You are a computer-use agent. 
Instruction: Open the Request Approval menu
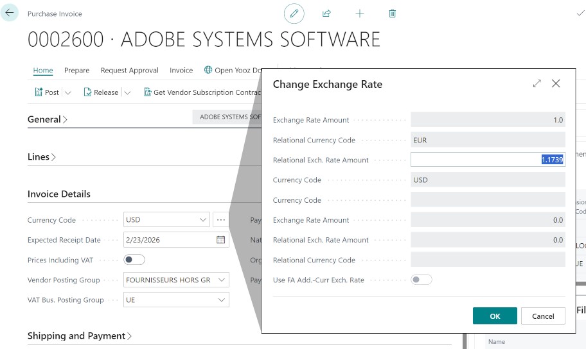(x=129, y=71)
